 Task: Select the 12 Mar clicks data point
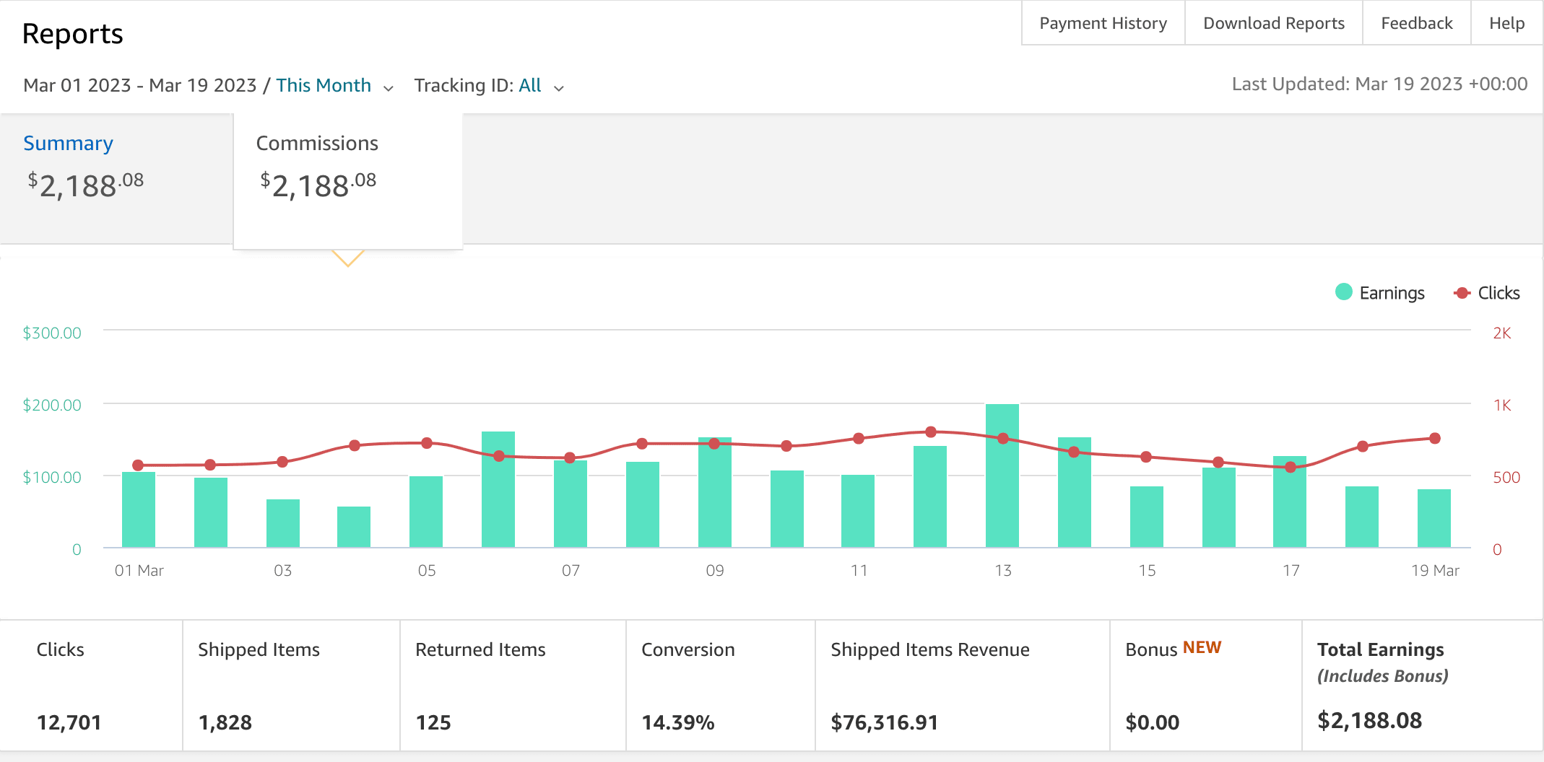pyautogui.click(x=931, y=432)
